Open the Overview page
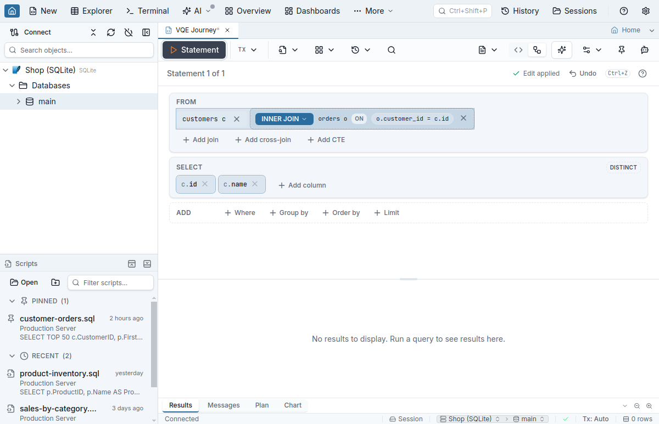Viewport: 659px width, 424px height. [x=248, y=11]
